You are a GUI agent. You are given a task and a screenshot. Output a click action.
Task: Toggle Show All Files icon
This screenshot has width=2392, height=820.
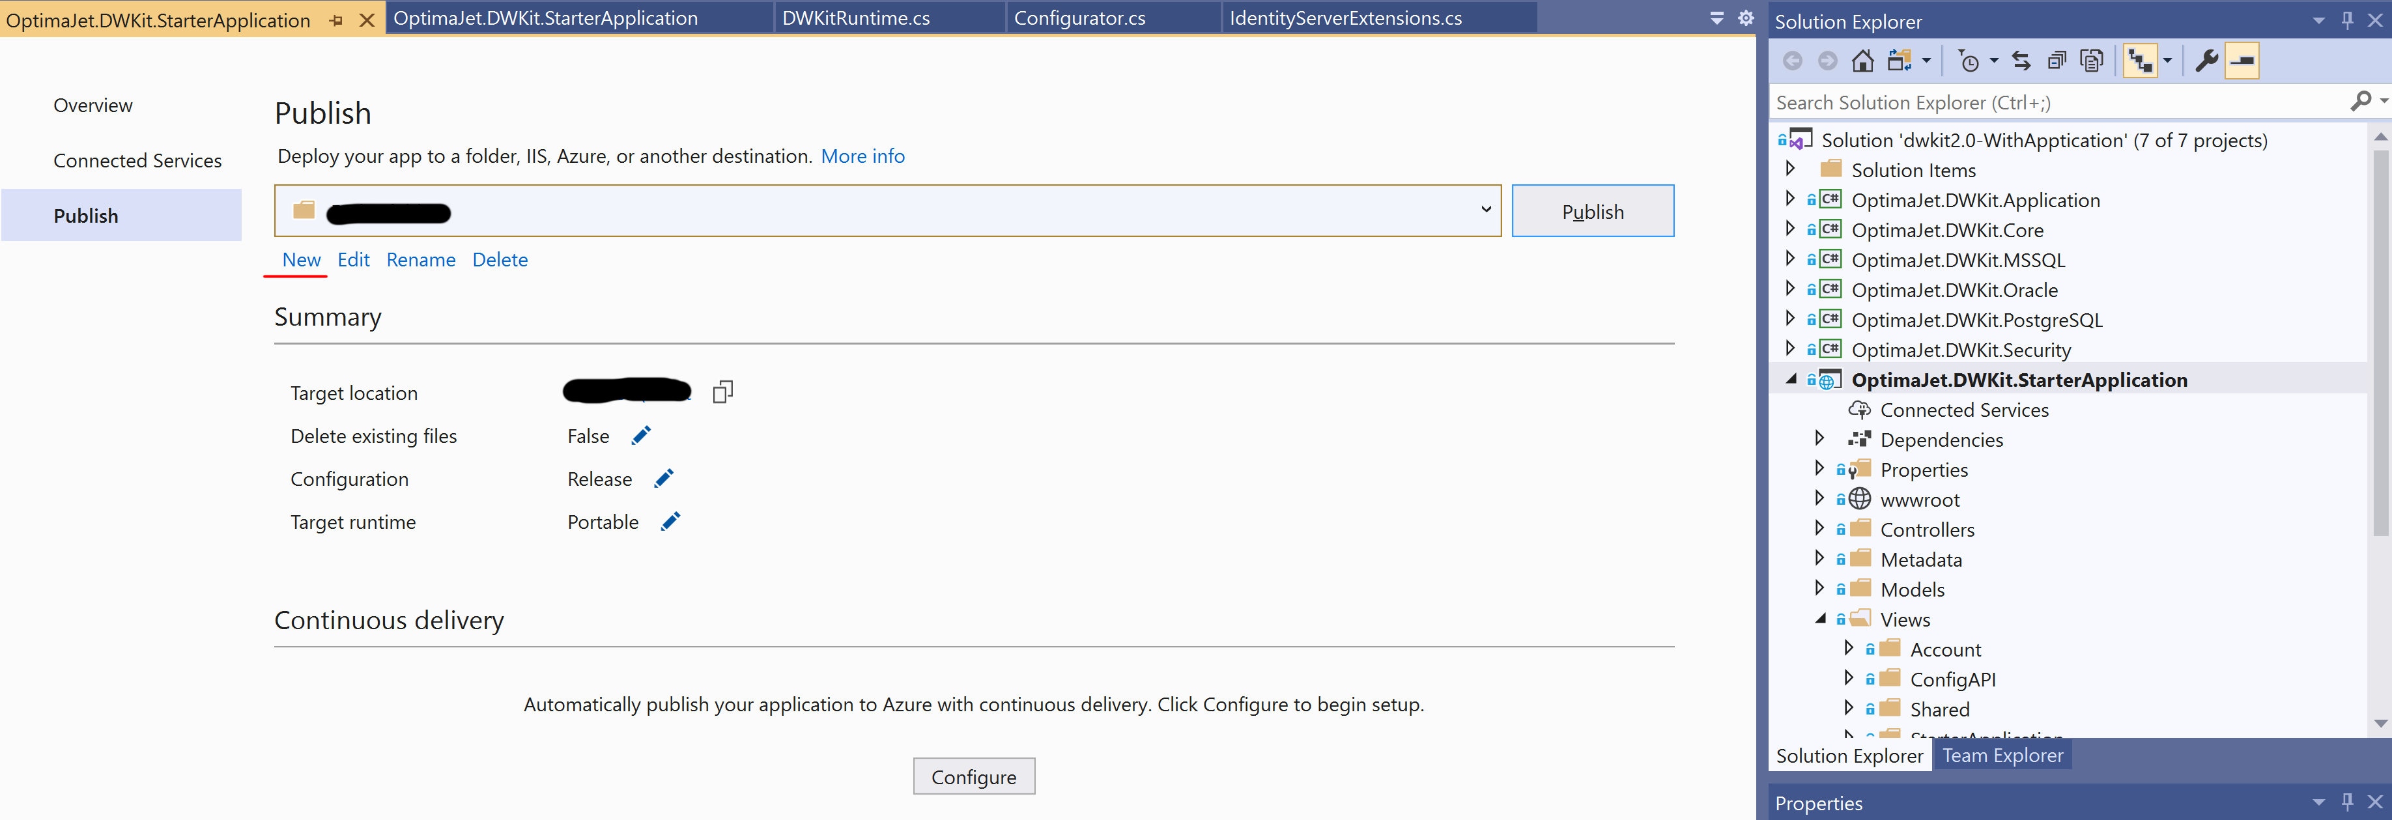[x=2091, y=61]
